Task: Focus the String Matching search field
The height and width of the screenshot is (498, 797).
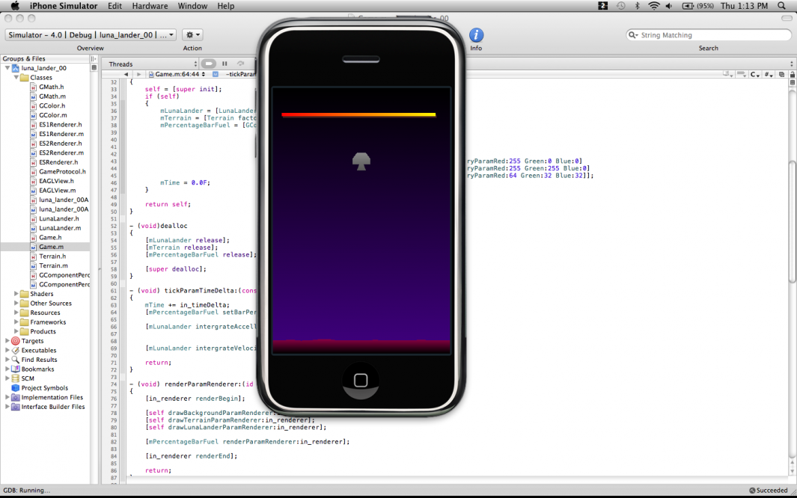Action: point(709,35)
